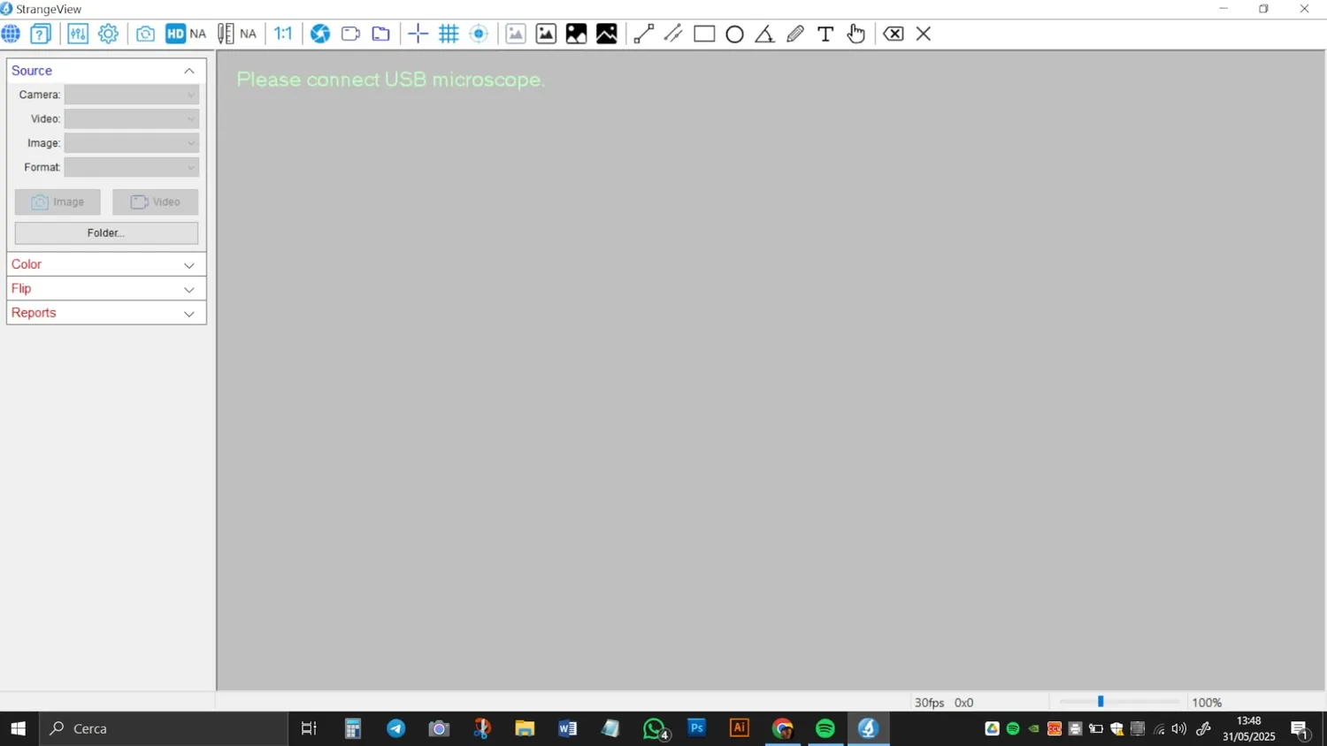Image resolution: width=1327 pixels, height=746 pixels.
Task: Open the Format dropdown
Action: [132, 167]
